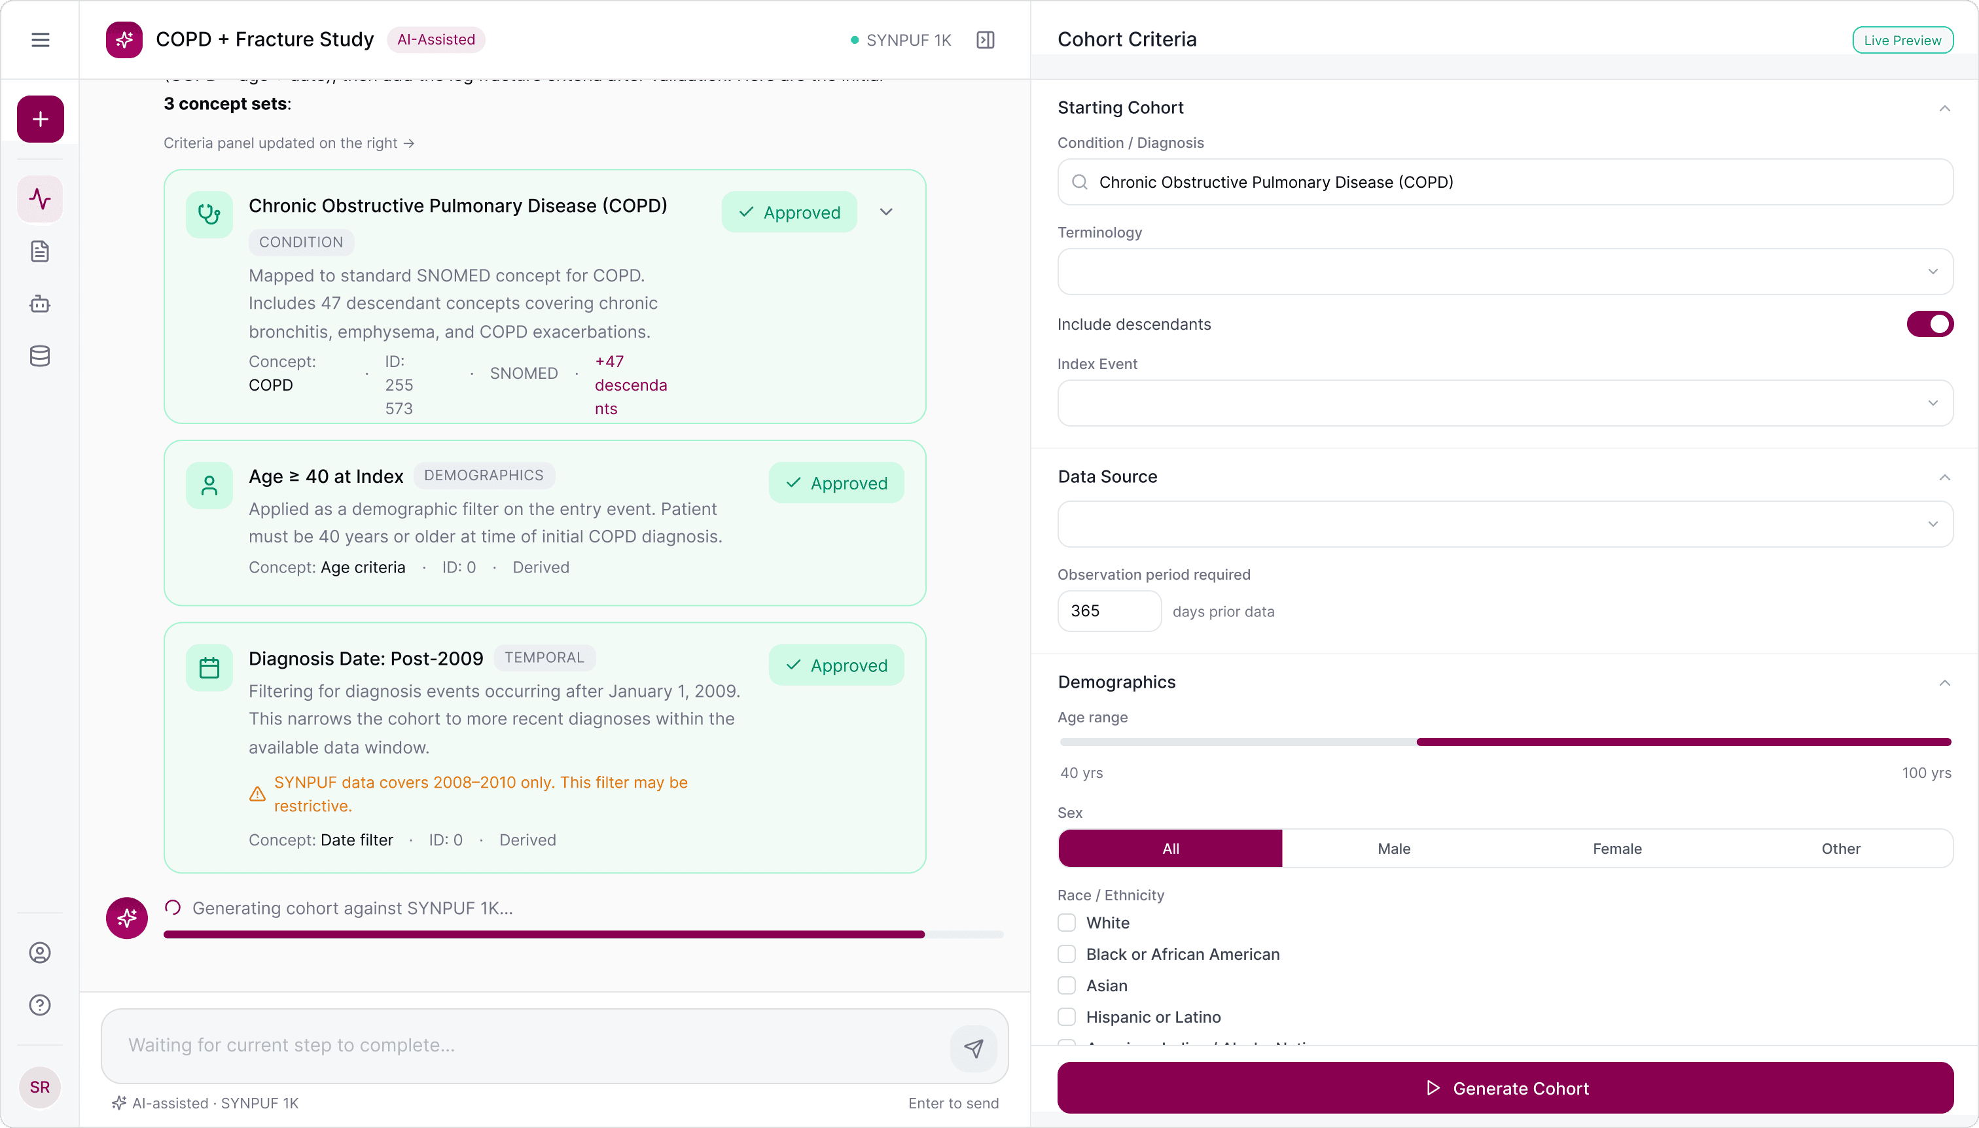Screen dimensions: 1979x1128
Task: Click the search icon in Condition field
Action: pos(1079,182)
